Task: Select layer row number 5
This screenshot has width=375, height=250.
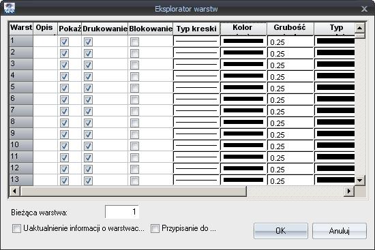Action: [21, 87]
